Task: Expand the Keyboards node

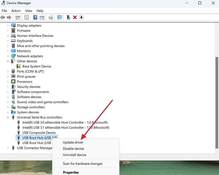Action: point(8,41)
